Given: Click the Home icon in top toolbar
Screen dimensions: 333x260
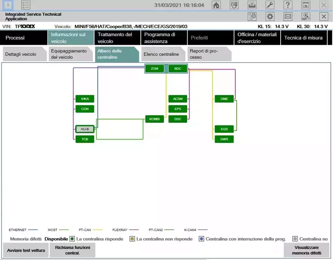Looking at the screenshot, I should pyautogui.click(x=216, y=5).
